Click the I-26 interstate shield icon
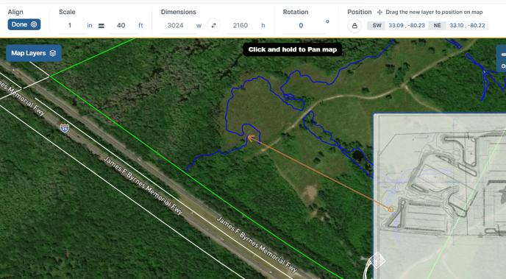 point(65,128)
